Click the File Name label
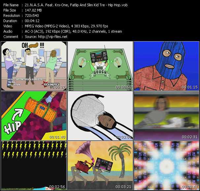Viewport: 200px width, 191px height. (11, 5)
